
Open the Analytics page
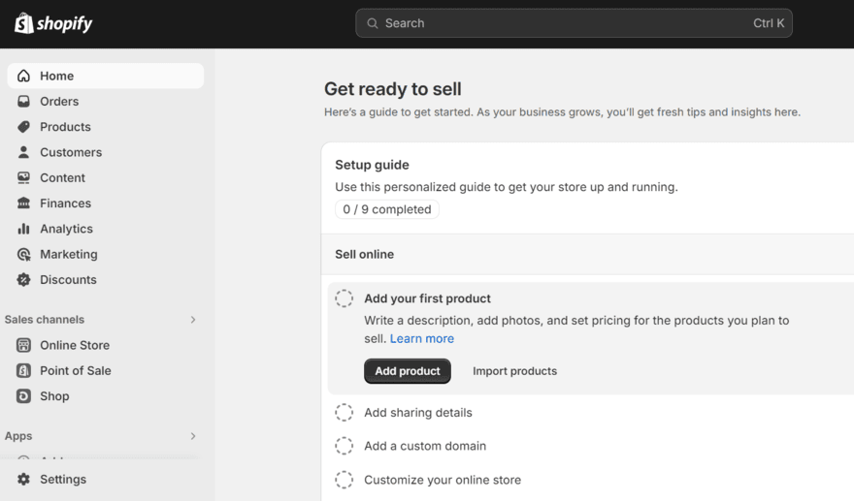[x=106, y=229]
